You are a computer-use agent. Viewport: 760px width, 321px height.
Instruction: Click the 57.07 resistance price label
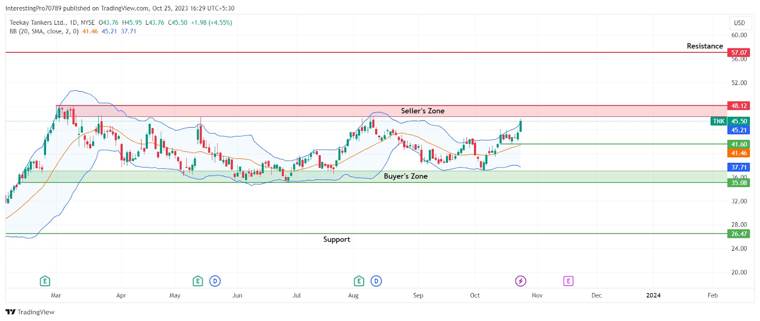click(739, 53)
